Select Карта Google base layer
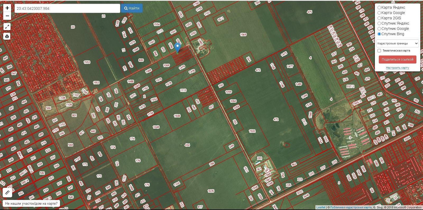423x210 pixels. [379, 13]
